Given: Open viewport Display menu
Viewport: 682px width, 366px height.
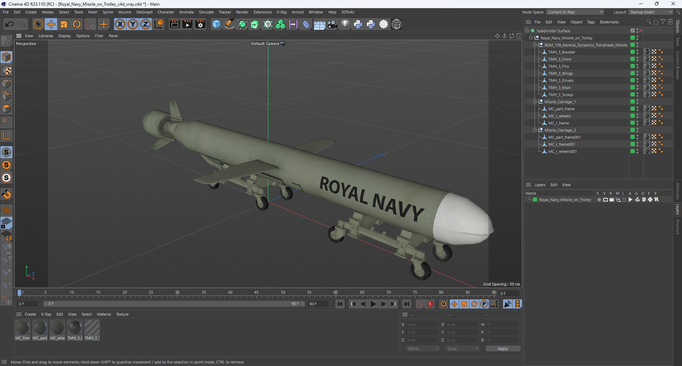Looking at the screenshot, I should click(x=64, y=36).
